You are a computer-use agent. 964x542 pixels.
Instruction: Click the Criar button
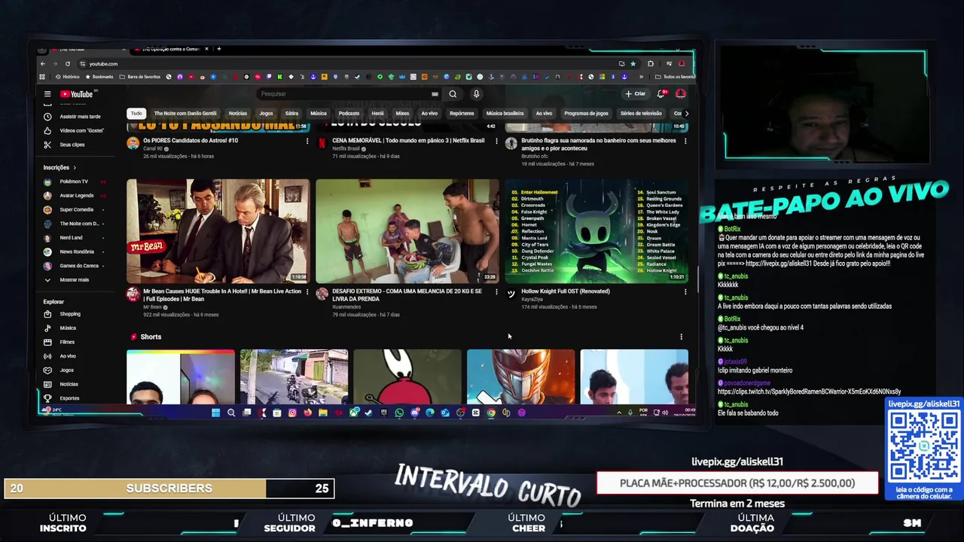pos(635,94)
